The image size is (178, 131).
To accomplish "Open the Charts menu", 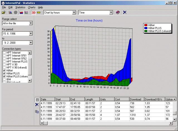I will (x=31, y=7).
